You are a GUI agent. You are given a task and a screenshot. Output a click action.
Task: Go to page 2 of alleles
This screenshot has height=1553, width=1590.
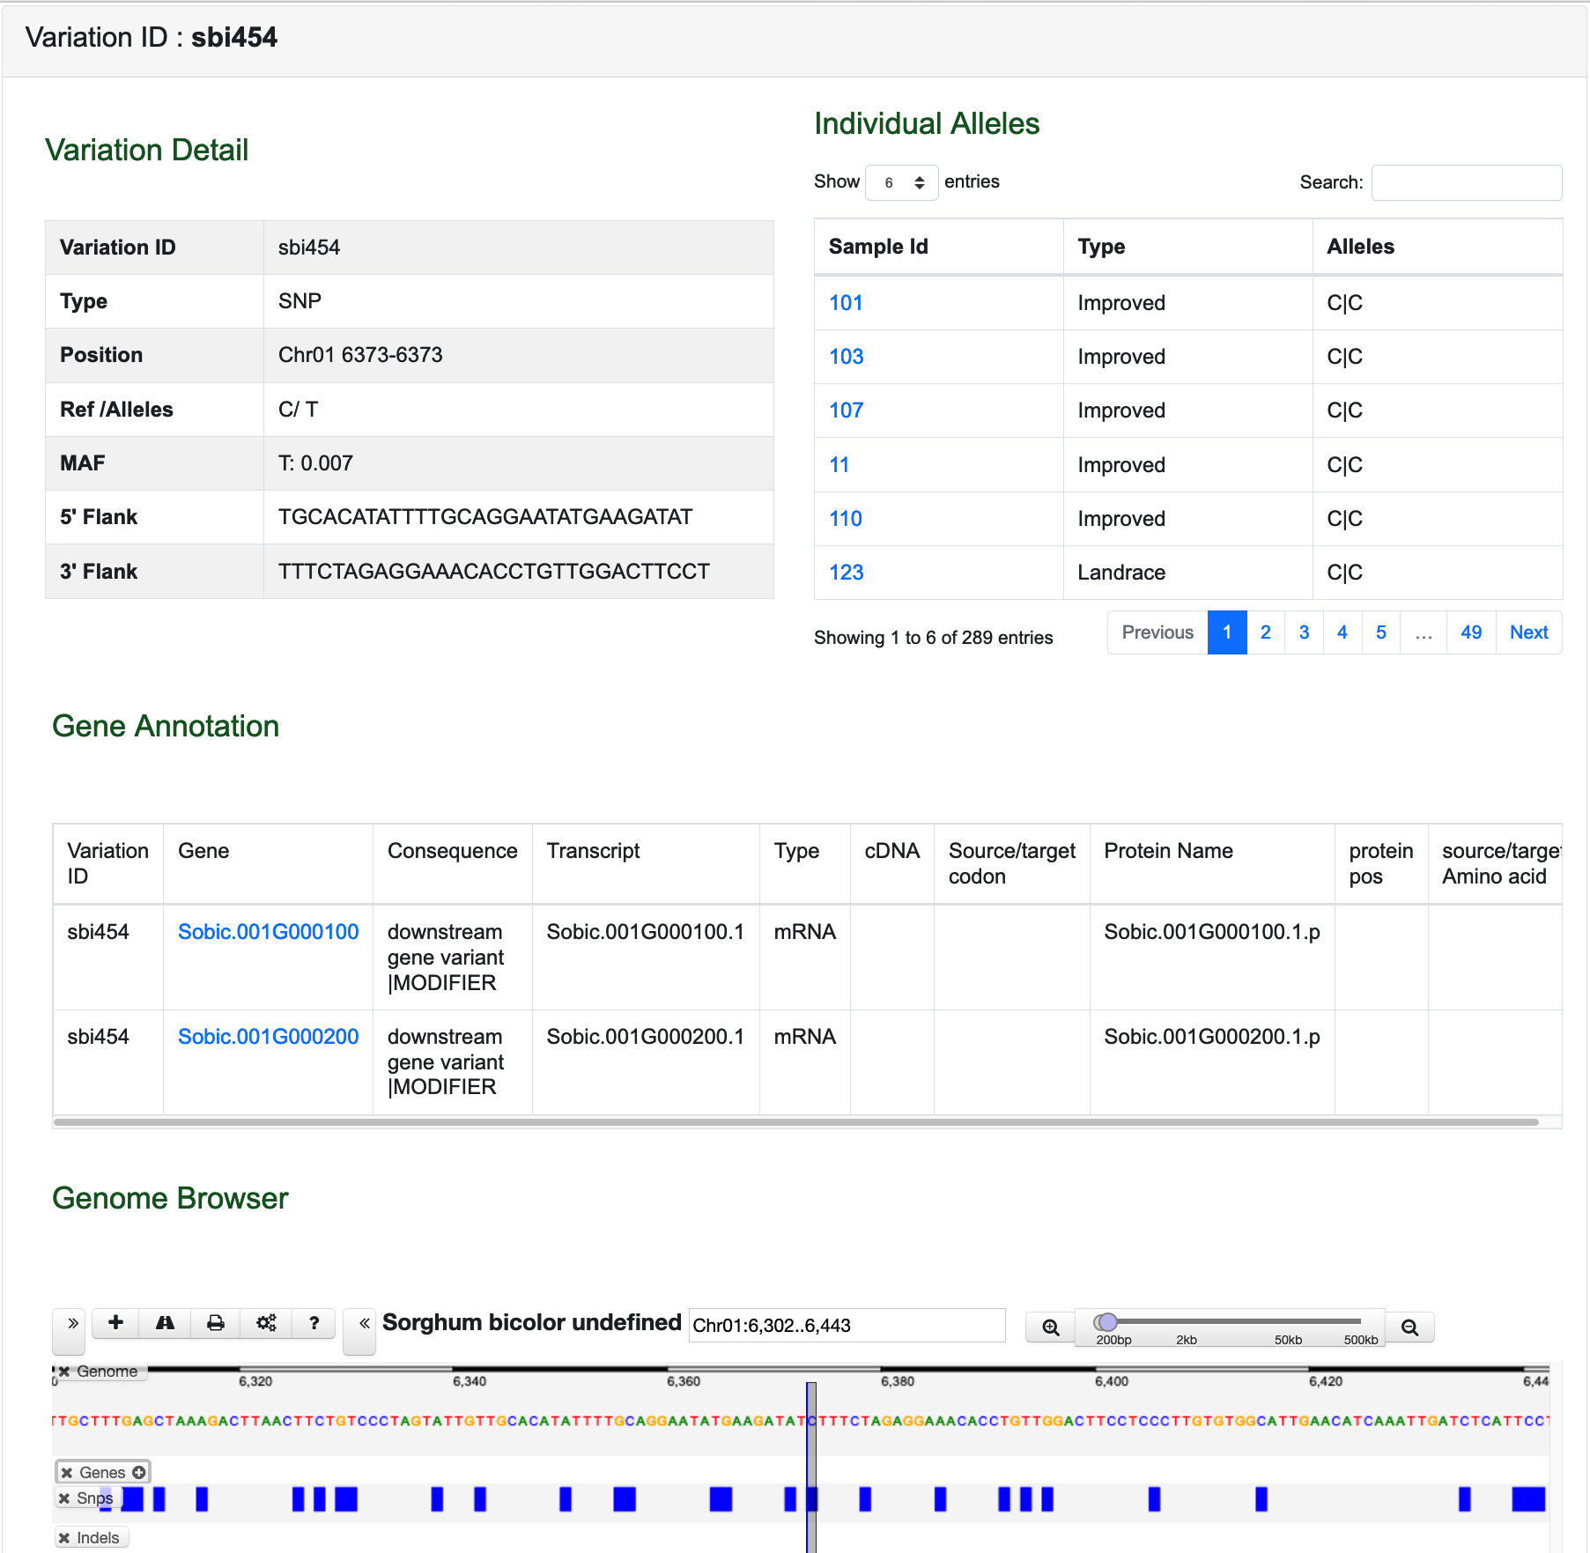[1265, 632]
